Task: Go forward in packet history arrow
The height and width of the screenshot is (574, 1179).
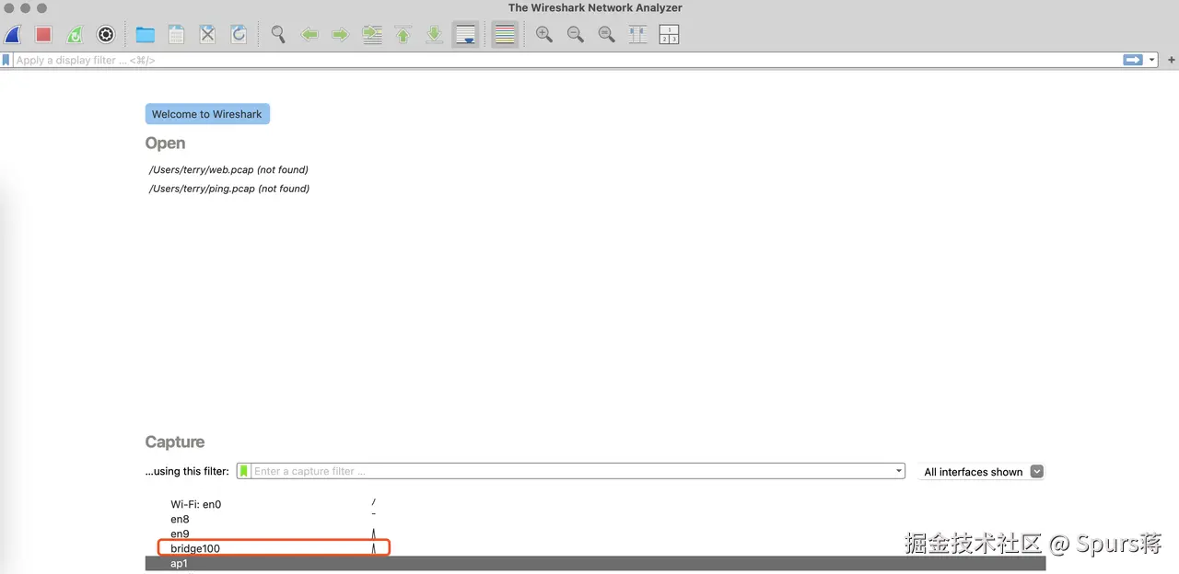Action: click(341, 35)
